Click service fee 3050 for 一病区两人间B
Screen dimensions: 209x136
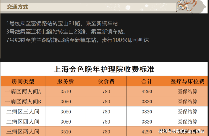66,102
